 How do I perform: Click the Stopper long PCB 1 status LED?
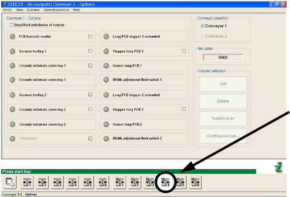(106, 51)
